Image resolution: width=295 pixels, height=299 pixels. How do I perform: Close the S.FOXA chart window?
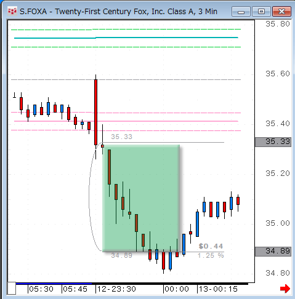[x=281, y=11]
